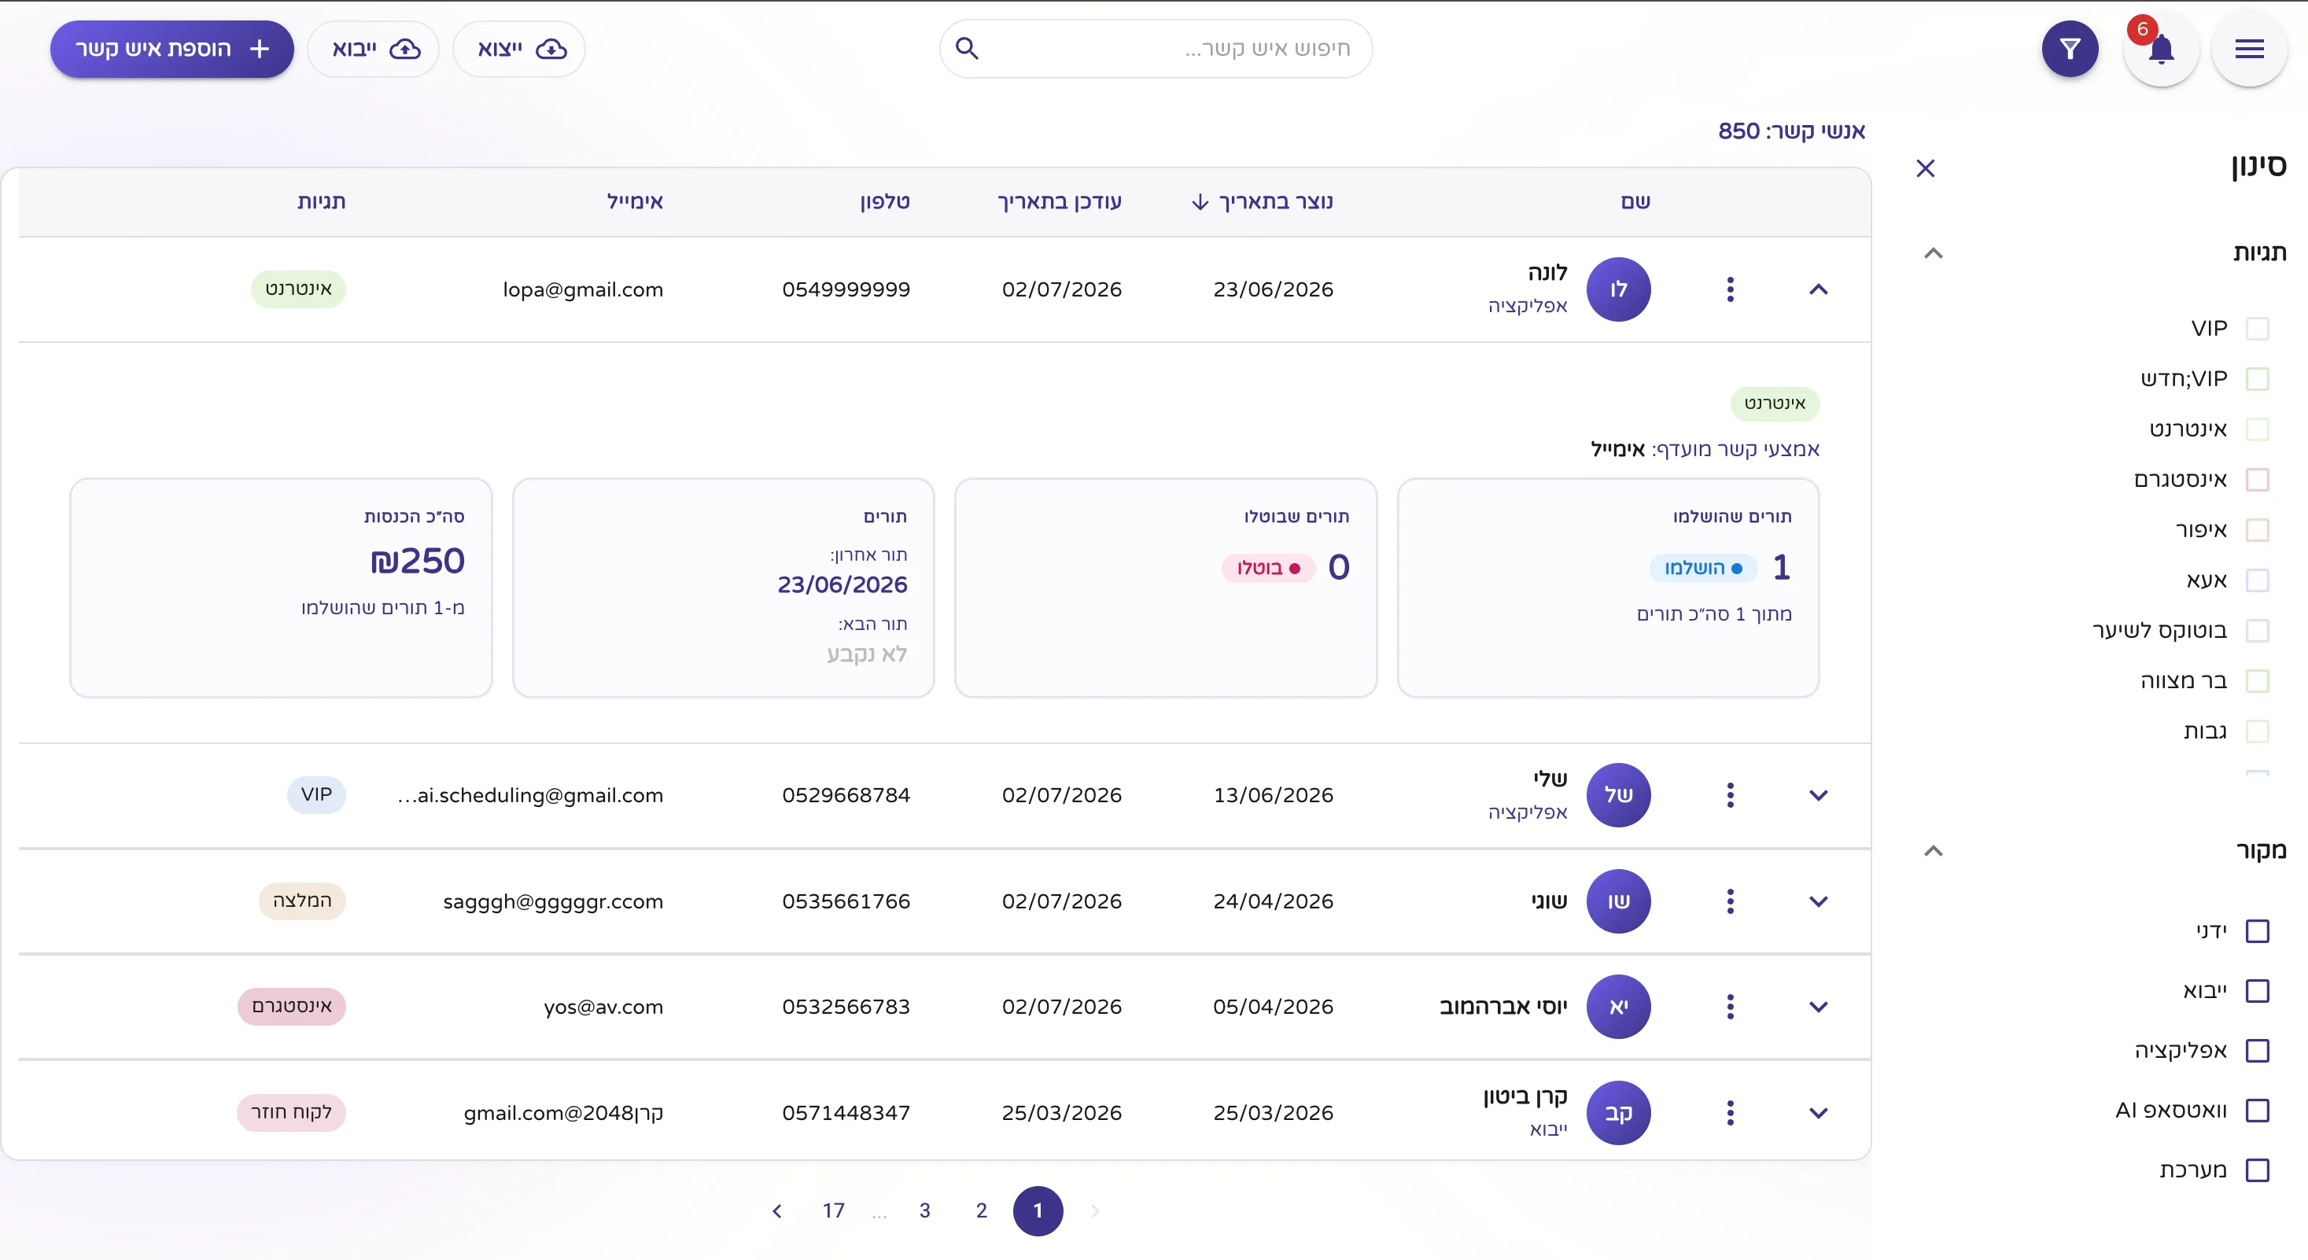Go to page 17

pyautogui.click(x=833, y=1210)
